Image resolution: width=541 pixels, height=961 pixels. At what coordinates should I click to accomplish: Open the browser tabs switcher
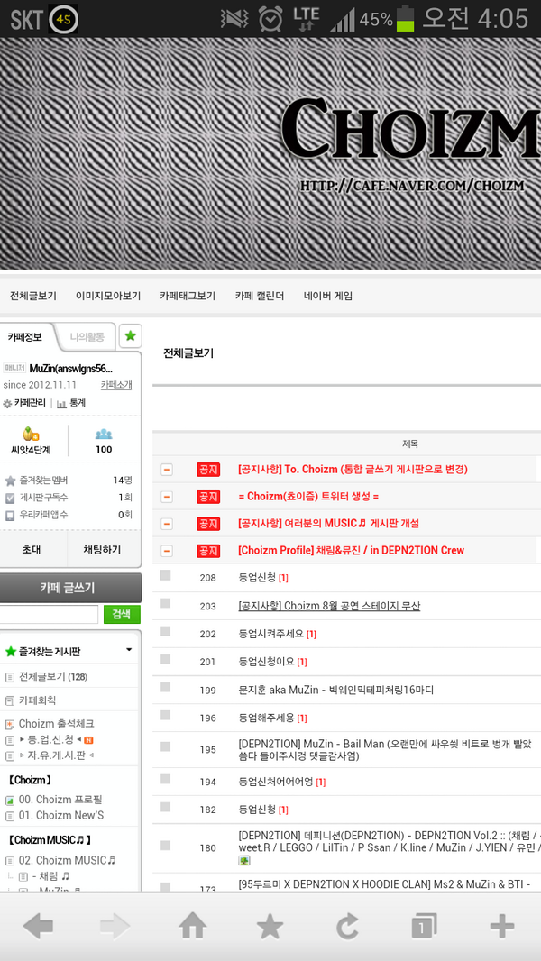point(424,926)
